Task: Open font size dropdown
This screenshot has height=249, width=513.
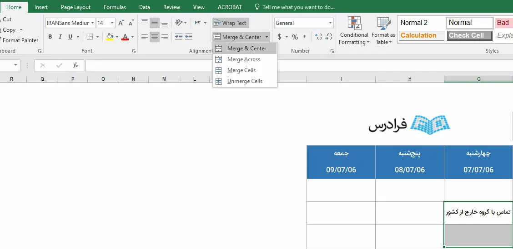Action: [x=112, y=23]
